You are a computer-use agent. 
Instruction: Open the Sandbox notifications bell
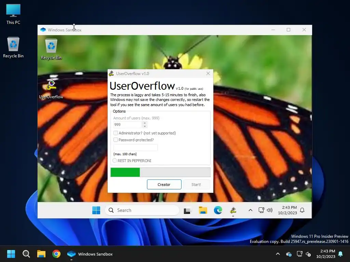pos(302,210)
